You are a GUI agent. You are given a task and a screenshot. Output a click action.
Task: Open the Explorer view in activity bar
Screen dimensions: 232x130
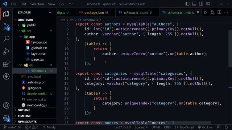[x=6, y=14]
